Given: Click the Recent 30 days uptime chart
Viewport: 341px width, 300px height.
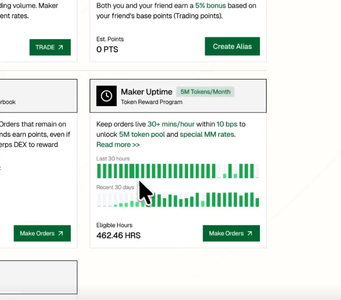Looking at the screenshot, I should [178, 199].
